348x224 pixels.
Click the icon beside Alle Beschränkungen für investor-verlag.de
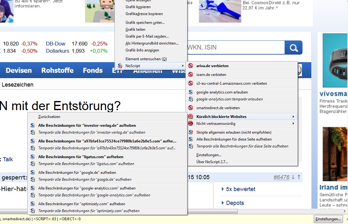click(32, 125)
